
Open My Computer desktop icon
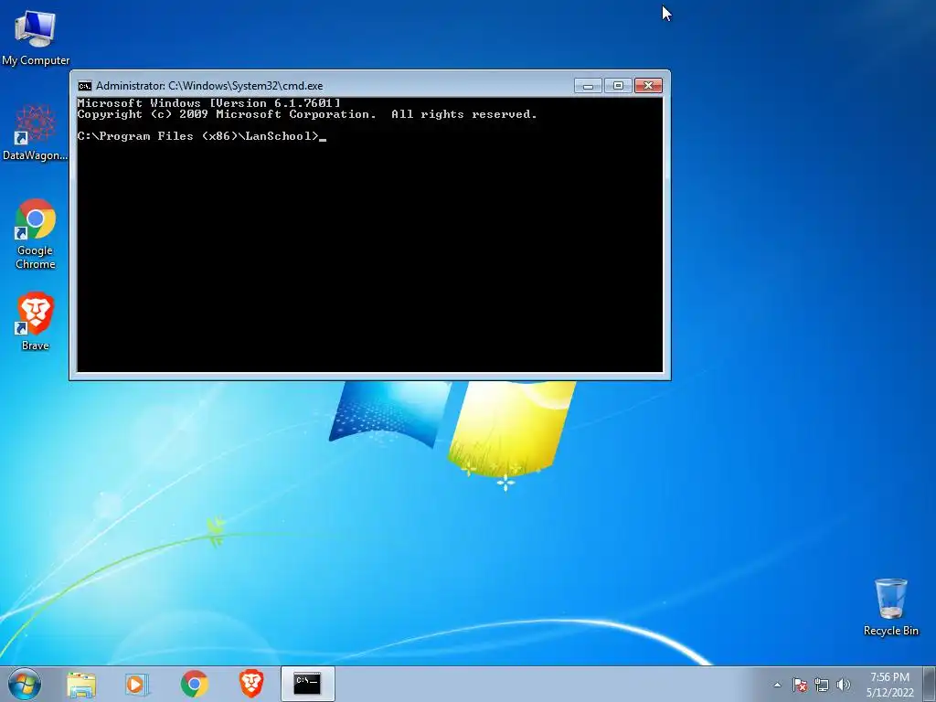[x=36, y=37]
